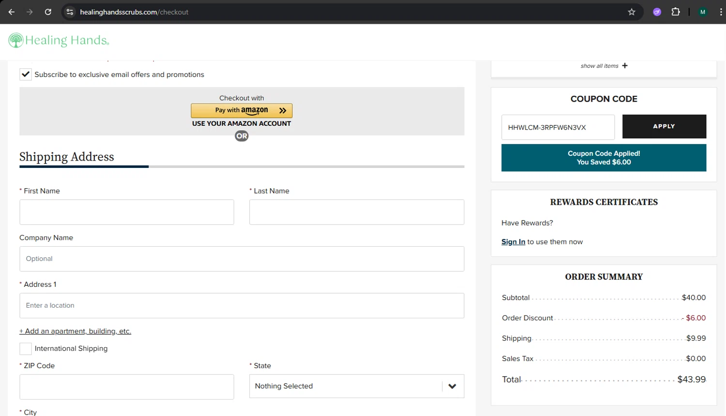Click Sign In to use rewards
Viewport: 726px width, 416px height.
[513, 242]
